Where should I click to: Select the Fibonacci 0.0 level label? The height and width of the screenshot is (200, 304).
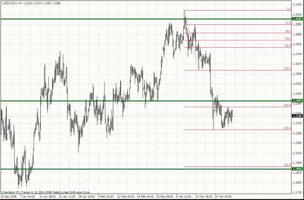coord(289,9)
